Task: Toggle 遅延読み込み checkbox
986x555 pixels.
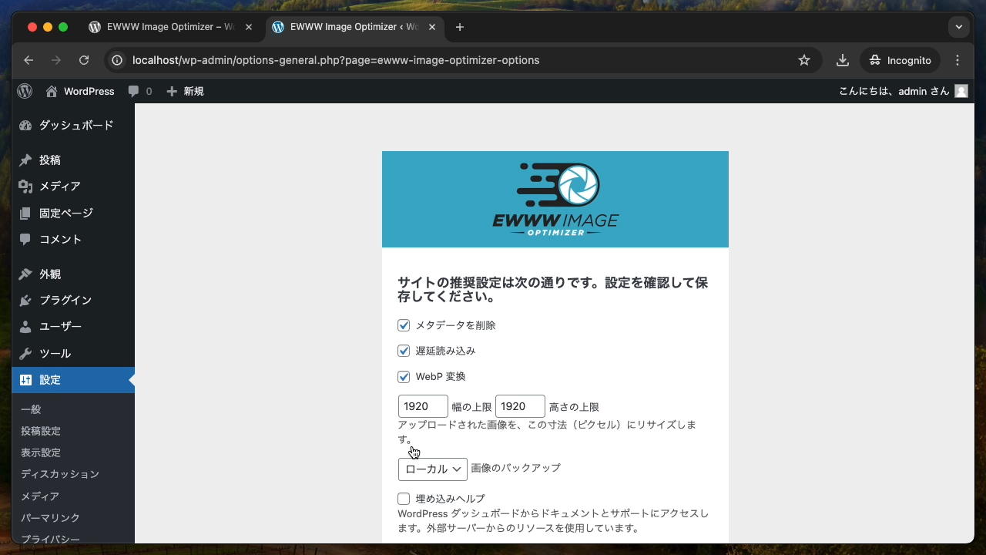Action: tap(404, 351)
